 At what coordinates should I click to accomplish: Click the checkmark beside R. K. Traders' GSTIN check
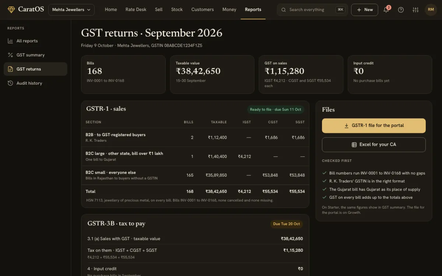click(x=324, y=181)
